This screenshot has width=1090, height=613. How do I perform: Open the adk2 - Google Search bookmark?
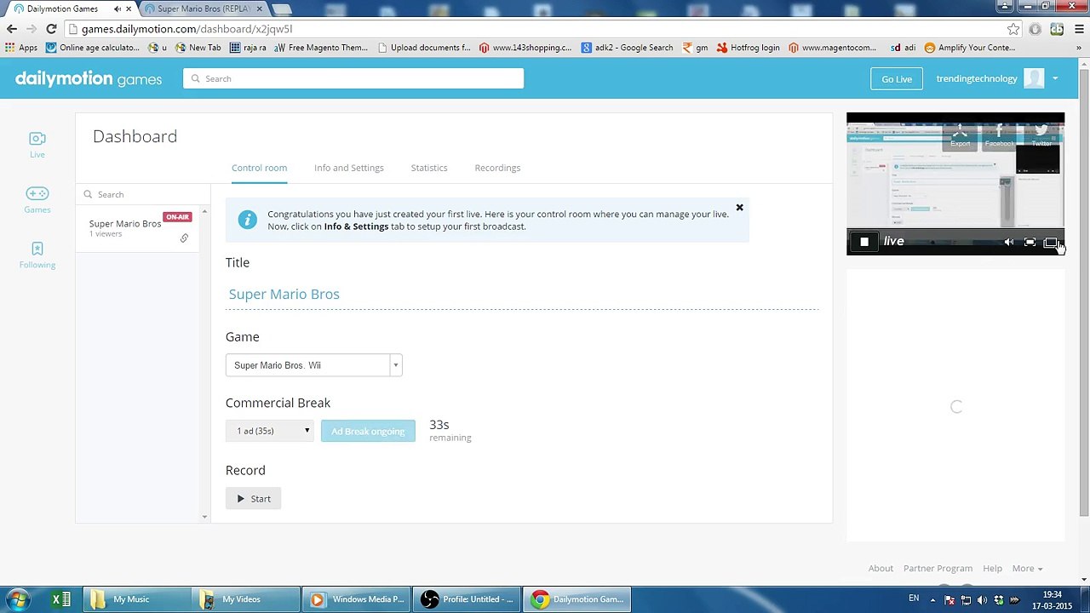(628, 48)
